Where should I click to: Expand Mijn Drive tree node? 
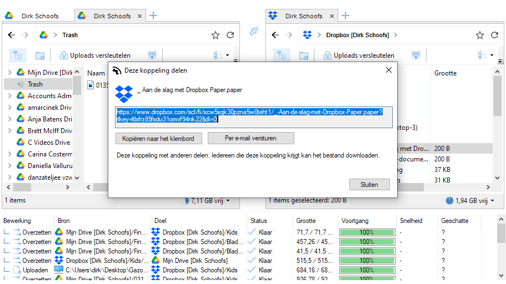9,73
